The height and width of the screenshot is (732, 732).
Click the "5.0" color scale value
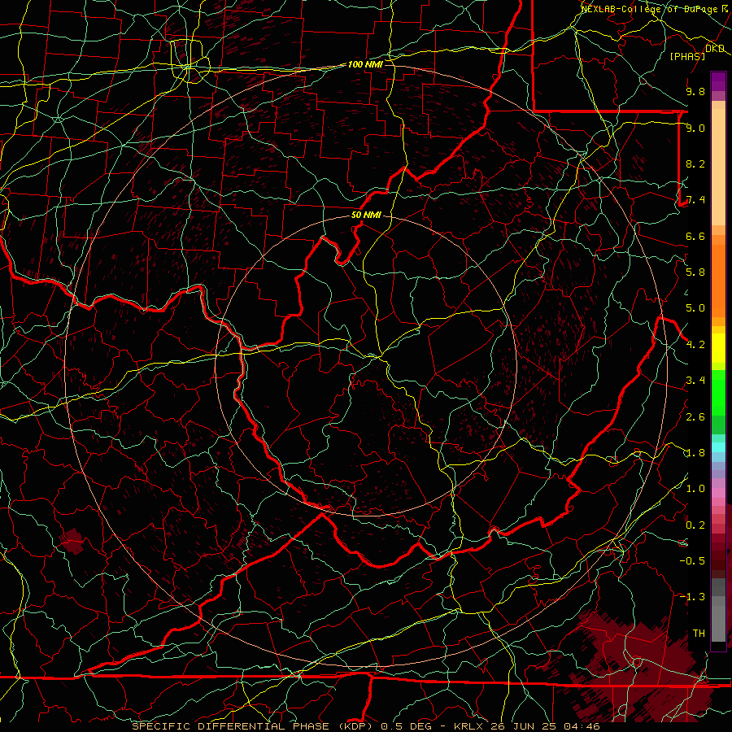(x=695, y=308)
